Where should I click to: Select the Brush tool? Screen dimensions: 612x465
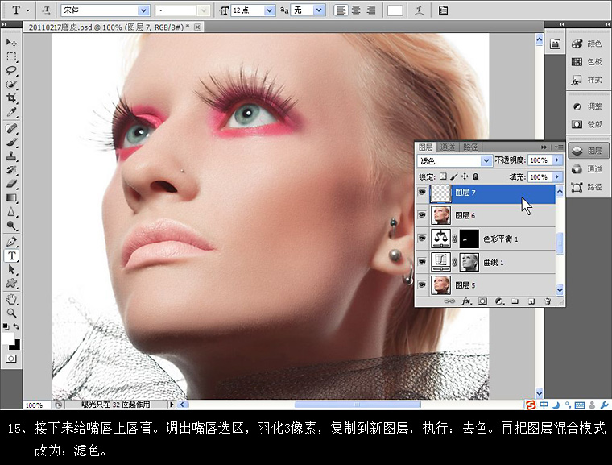pos(11,142)
